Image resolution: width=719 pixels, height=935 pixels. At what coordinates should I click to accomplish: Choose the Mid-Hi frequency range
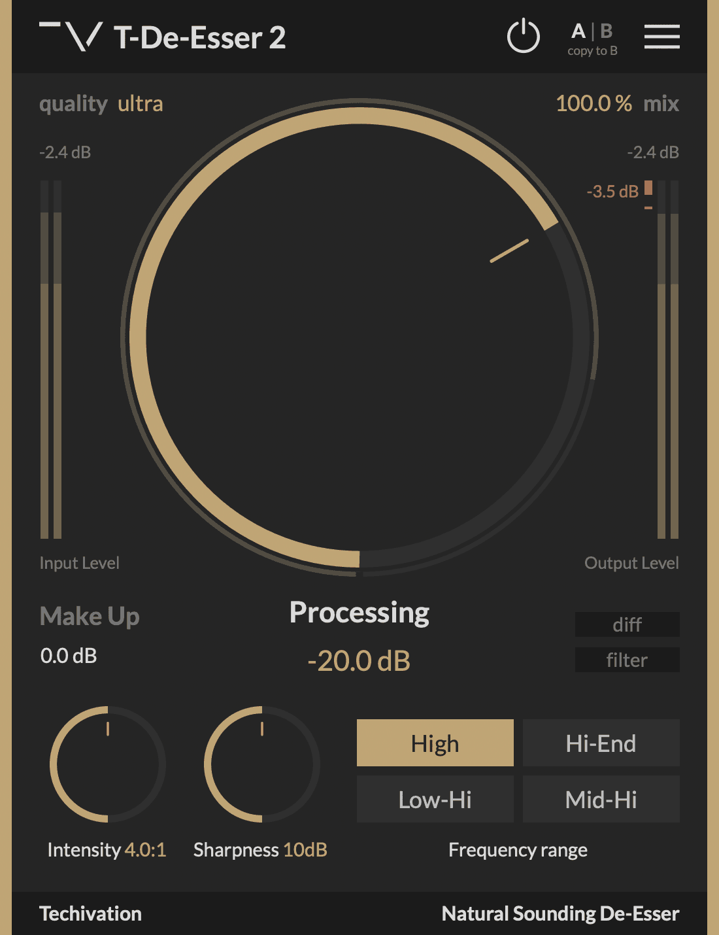(x=601, y=799)
